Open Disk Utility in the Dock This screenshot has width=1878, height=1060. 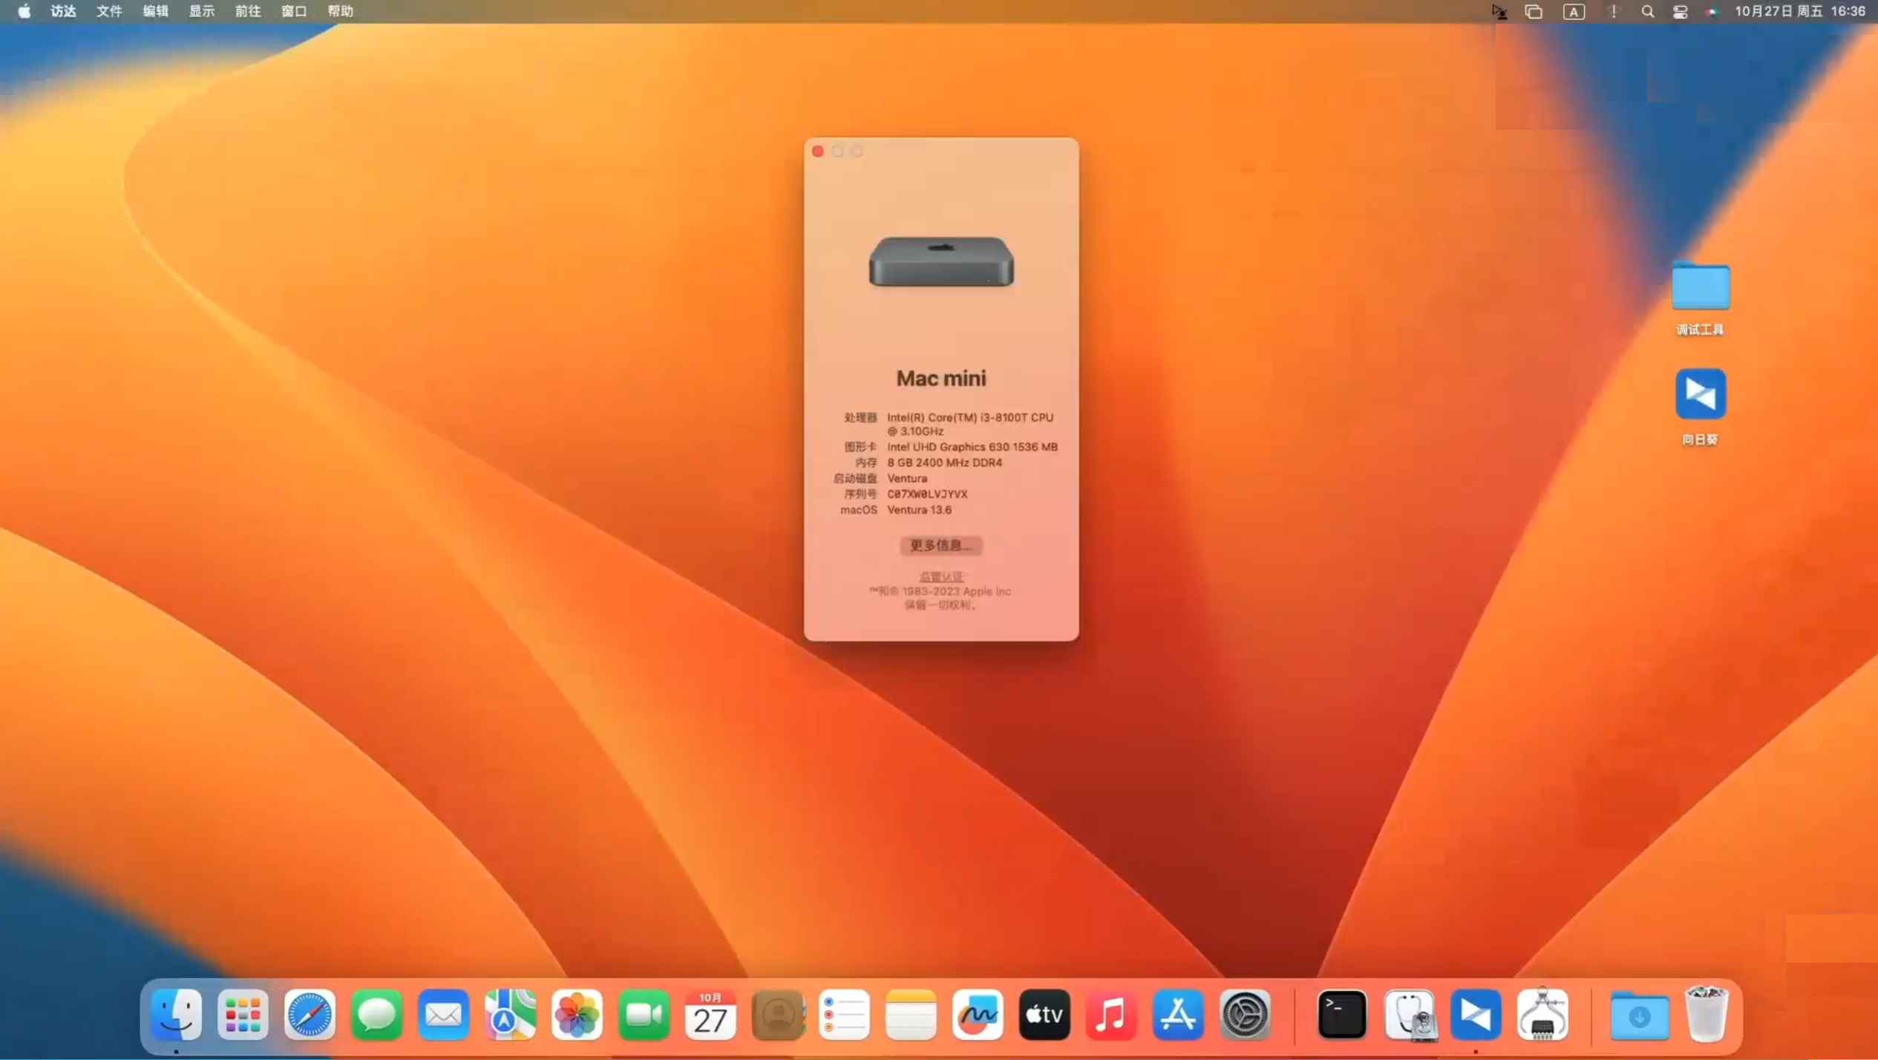(x=1409, y=1014)
